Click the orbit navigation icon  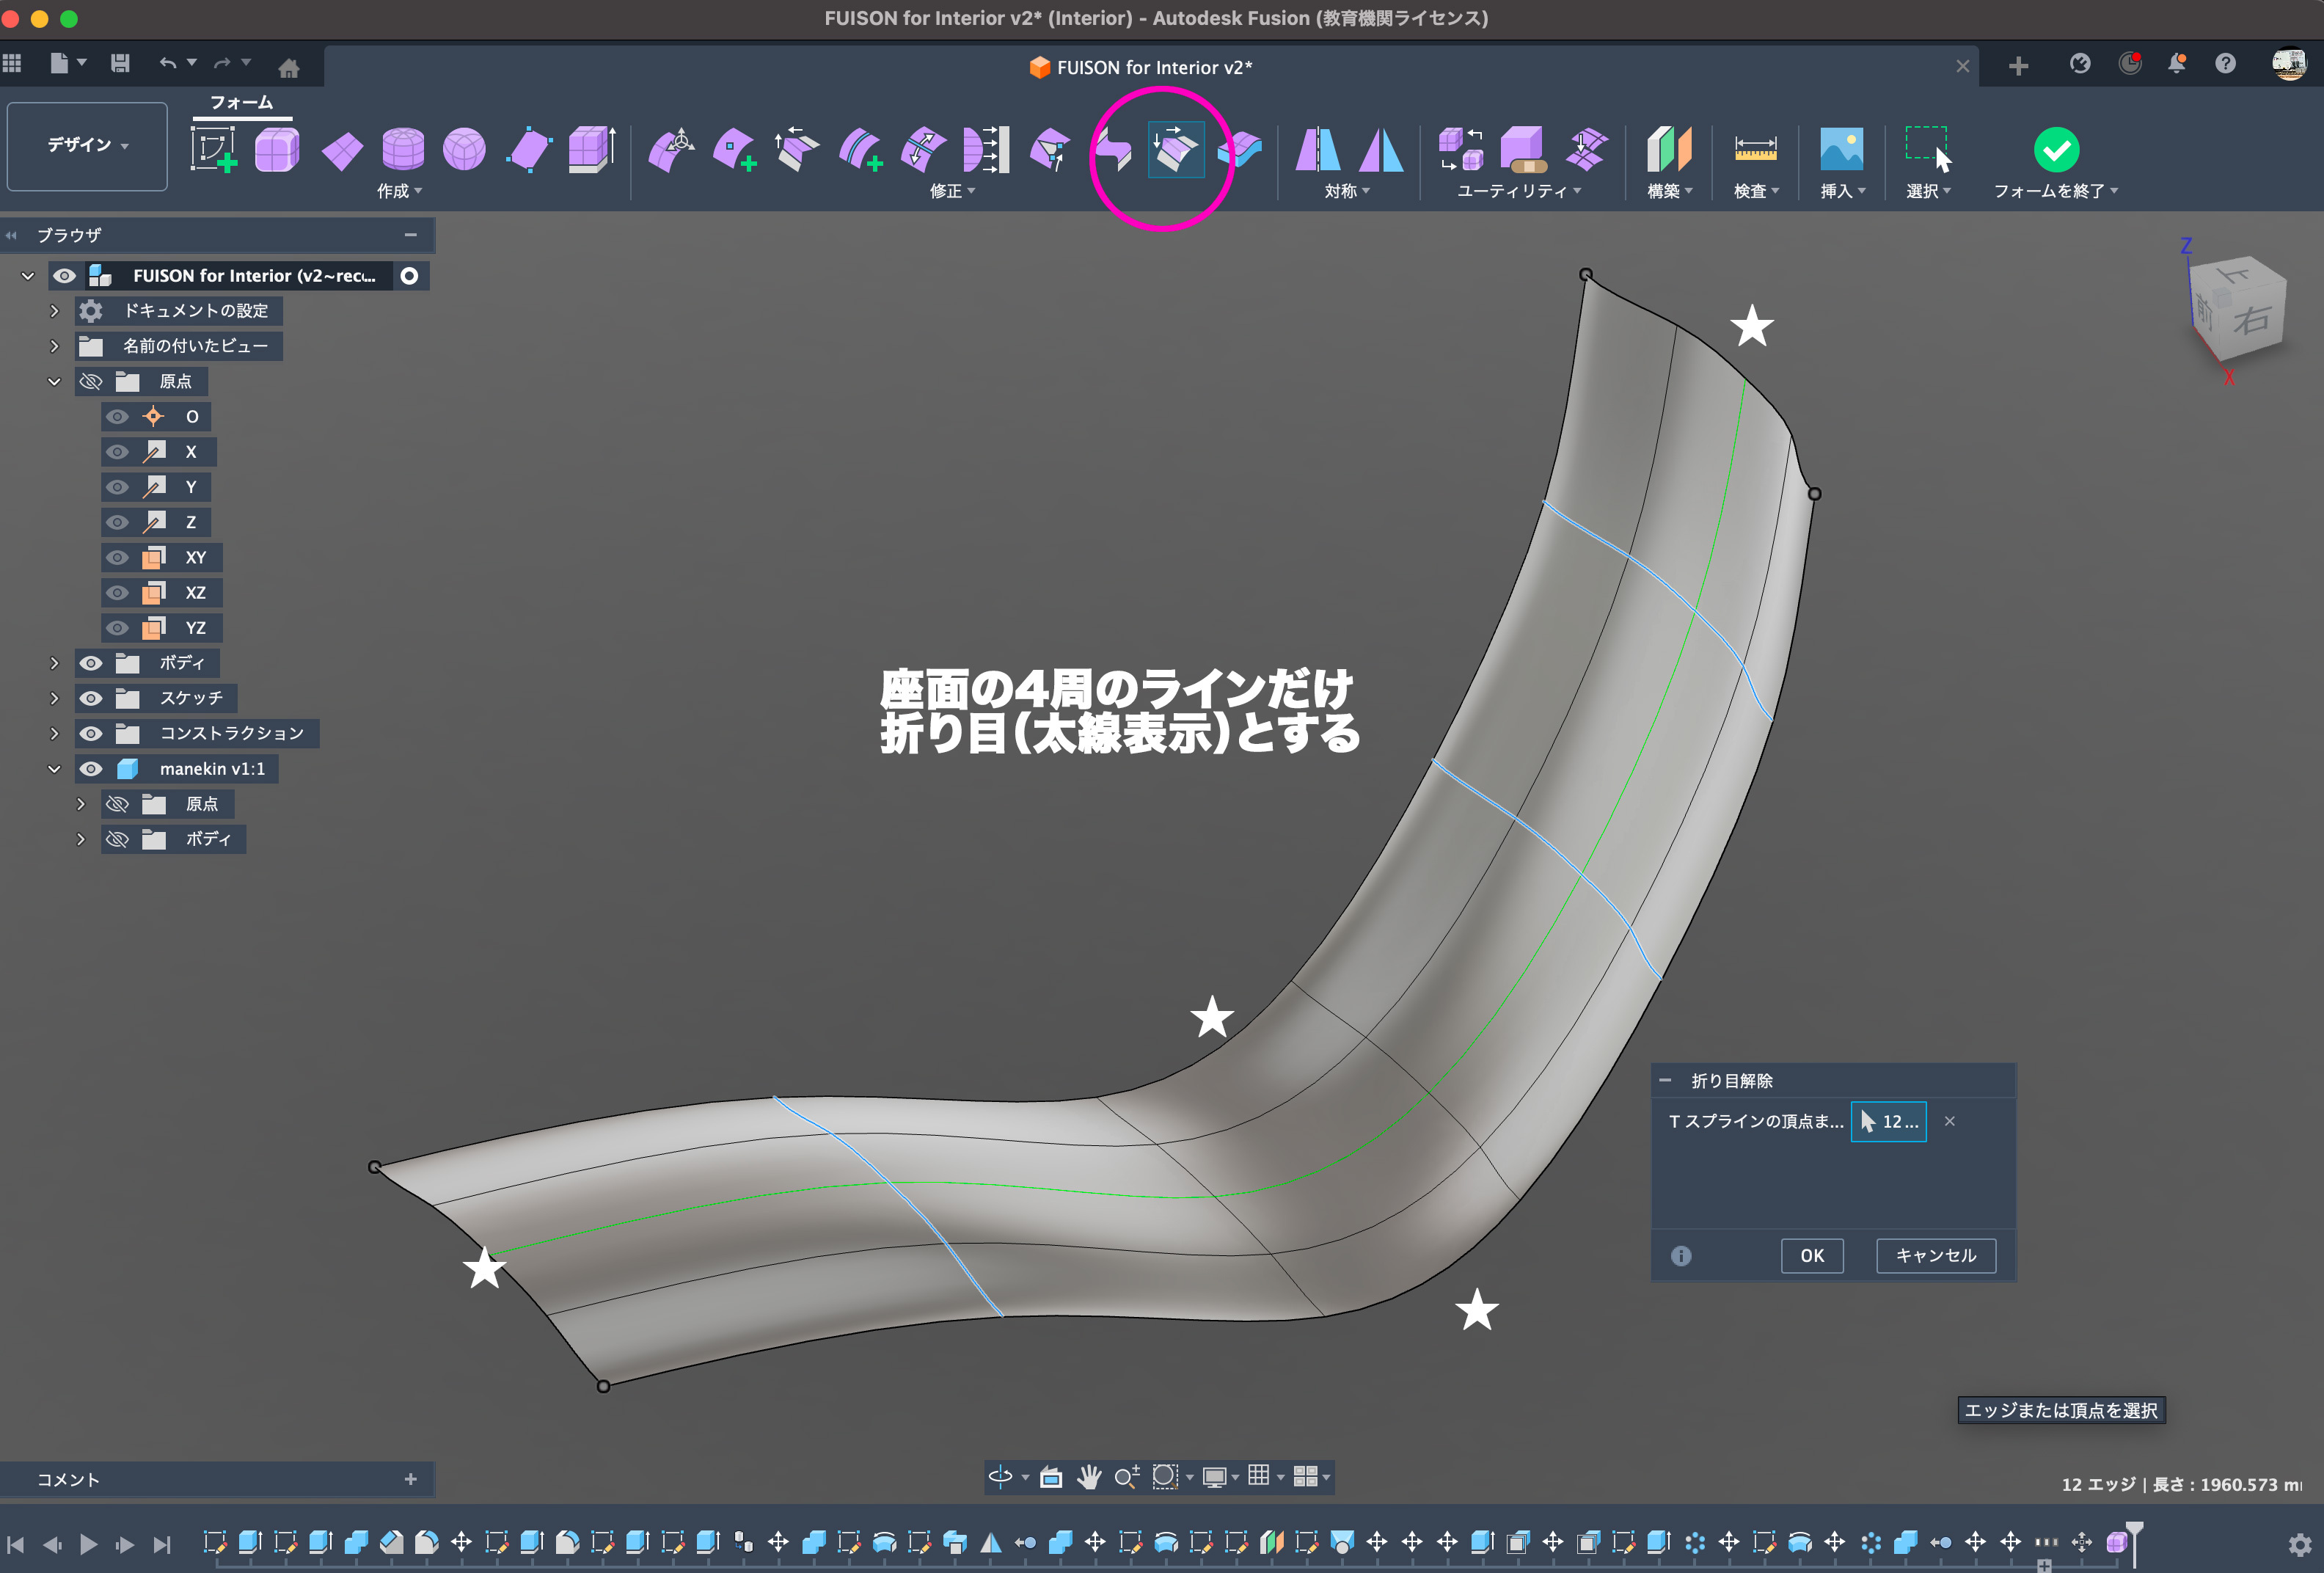pyautogui.click(x=1000, y=1476)
